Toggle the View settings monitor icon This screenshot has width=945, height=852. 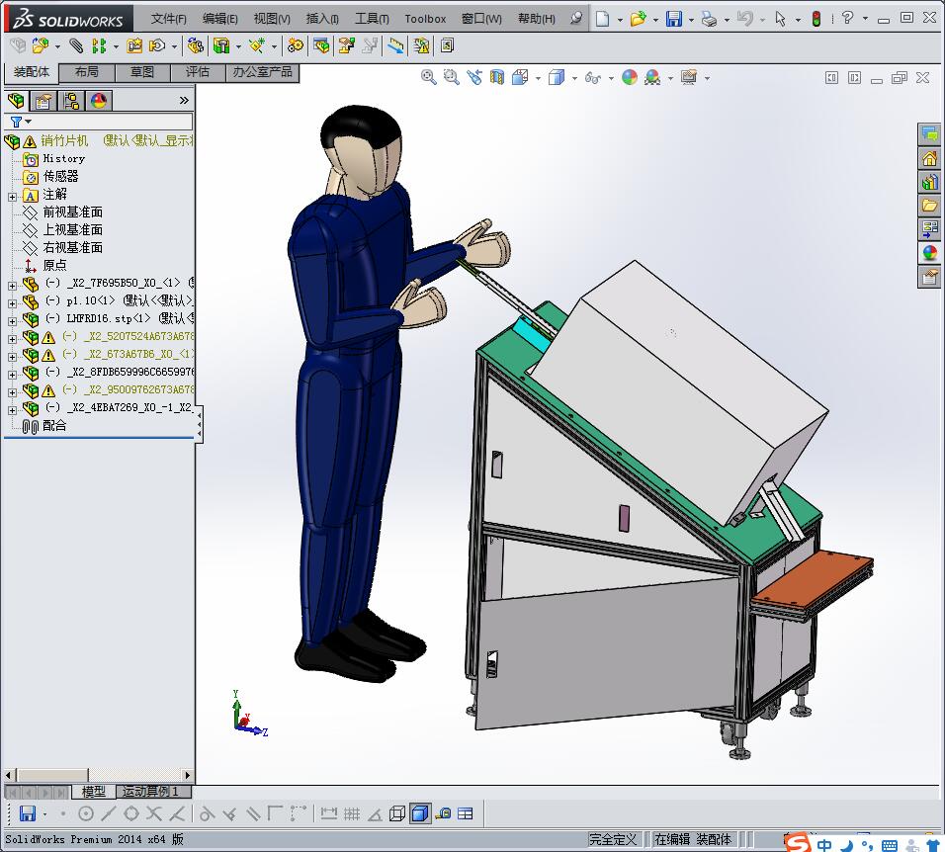[689, 77]
